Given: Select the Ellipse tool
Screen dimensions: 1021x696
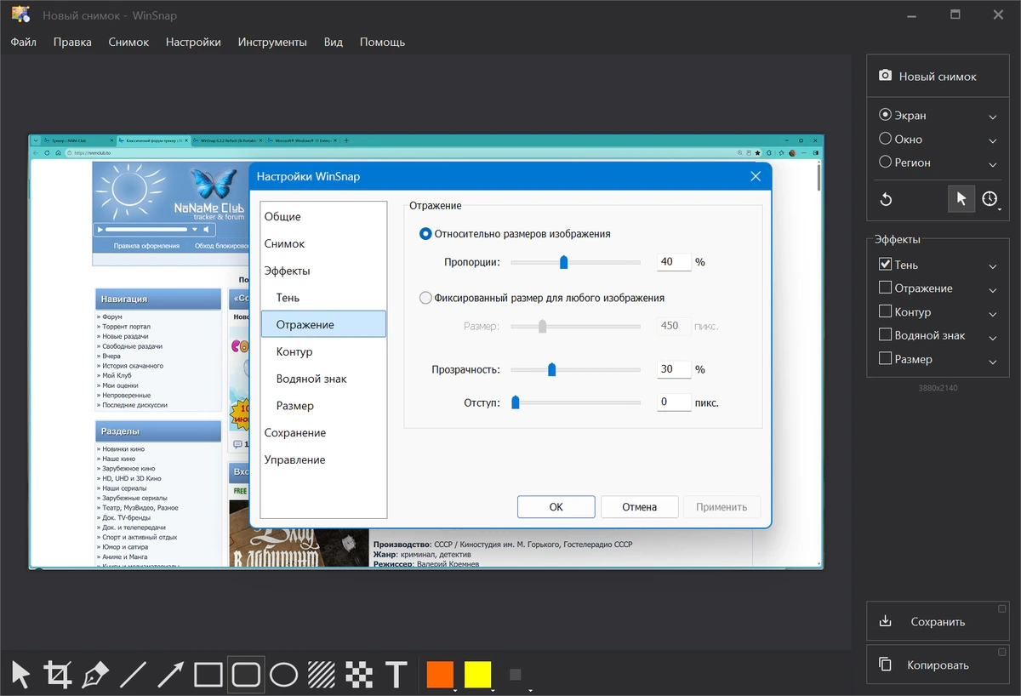Looking at the screenshot, I should click(283, 675).
